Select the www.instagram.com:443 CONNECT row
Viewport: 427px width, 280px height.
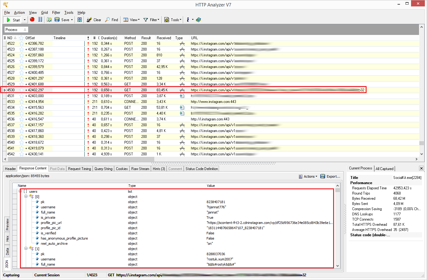pyautogui.click(x=211, y=102)
